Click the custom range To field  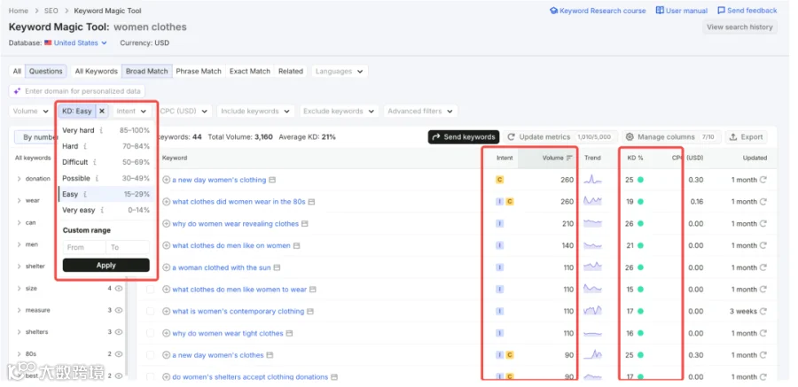[x=128, y=247]
